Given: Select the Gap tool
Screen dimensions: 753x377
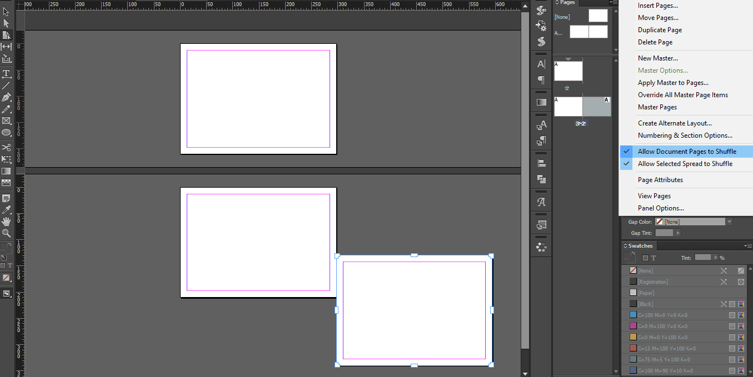Looking at the screenshot, I should click(6, 47).
